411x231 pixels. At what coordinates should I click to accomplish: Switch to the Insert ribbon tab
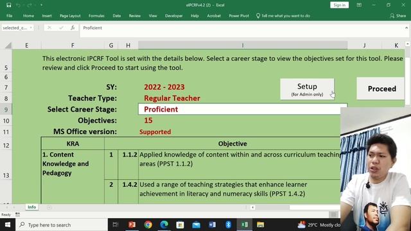[x=47, y=15]
